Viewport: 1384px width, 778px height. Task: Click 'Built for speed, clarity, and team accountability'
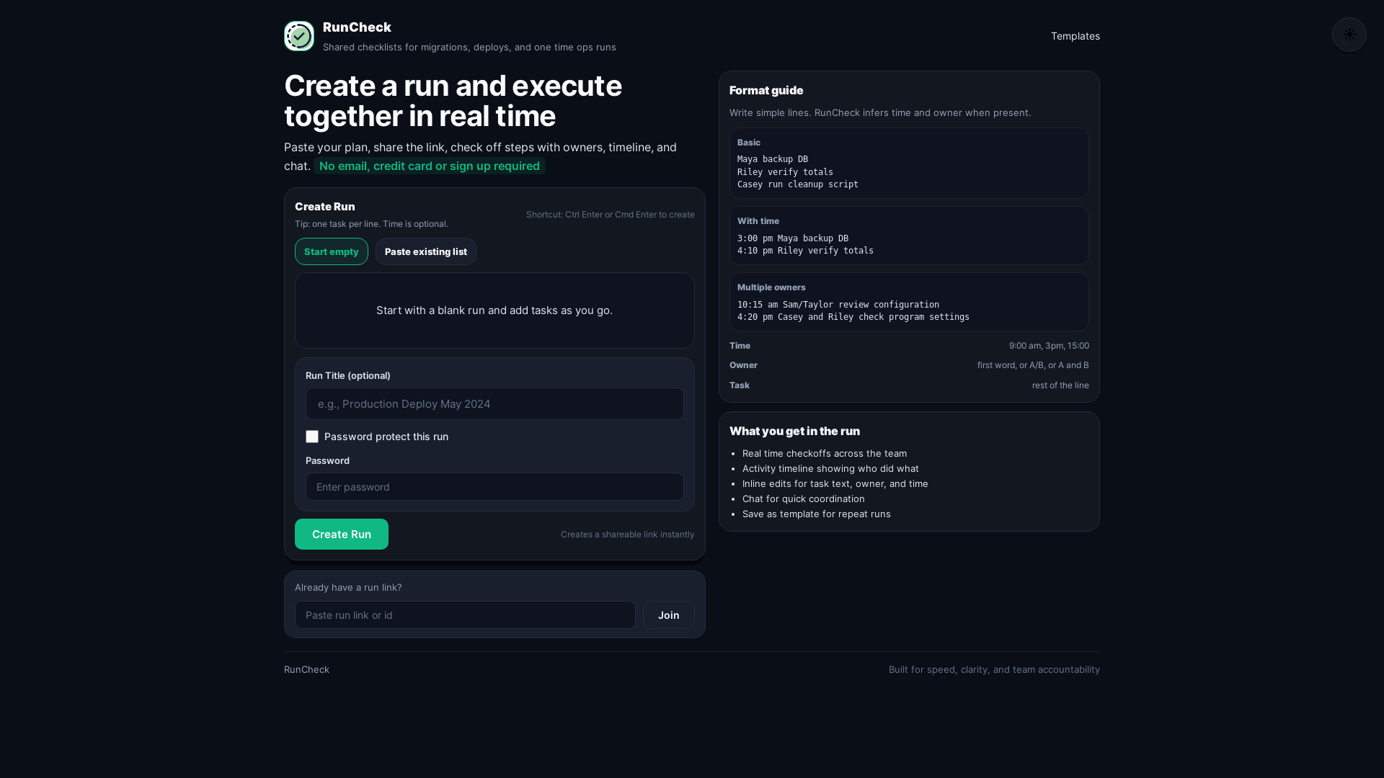(x=994, y=669)
